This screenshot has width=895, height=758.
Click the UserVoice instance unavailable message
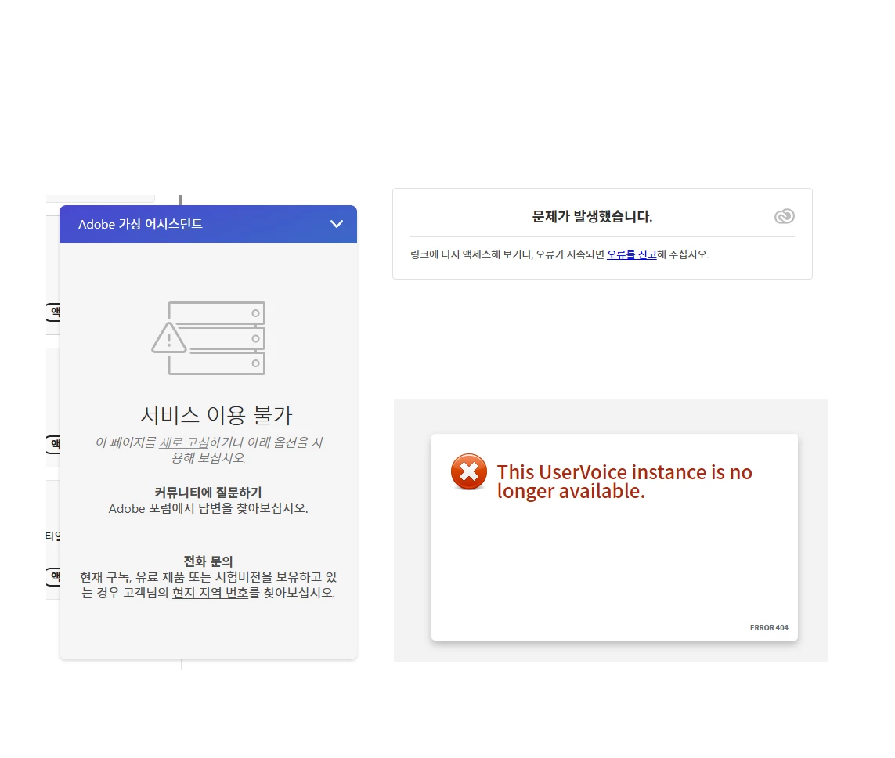tap(624, 481)
